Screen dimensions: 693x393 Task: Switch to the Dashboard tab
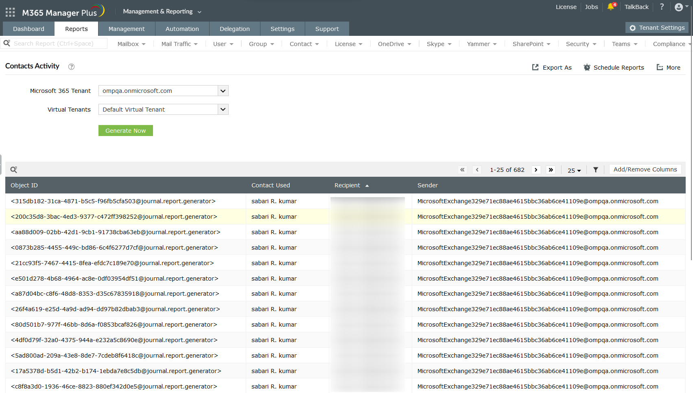tap(28, 29)
